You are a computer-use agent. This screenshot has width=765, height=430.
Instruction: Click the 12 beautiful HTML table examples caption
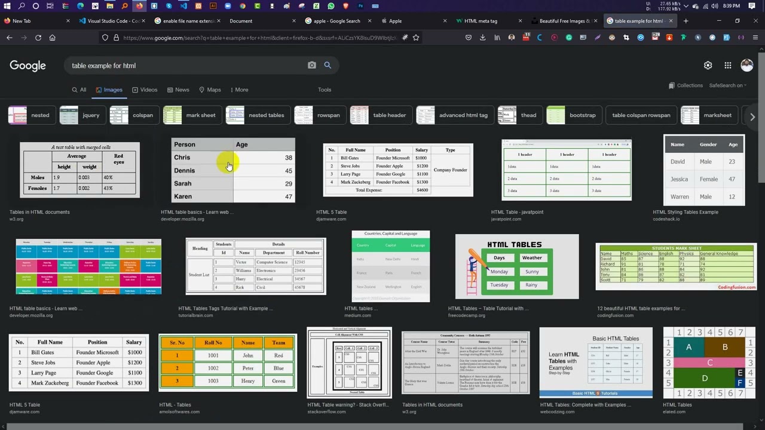(x=641, y=309)
